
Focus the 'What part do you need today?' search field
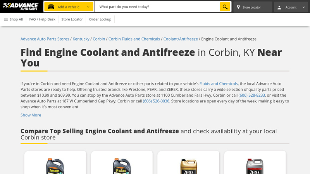[157, 7]
